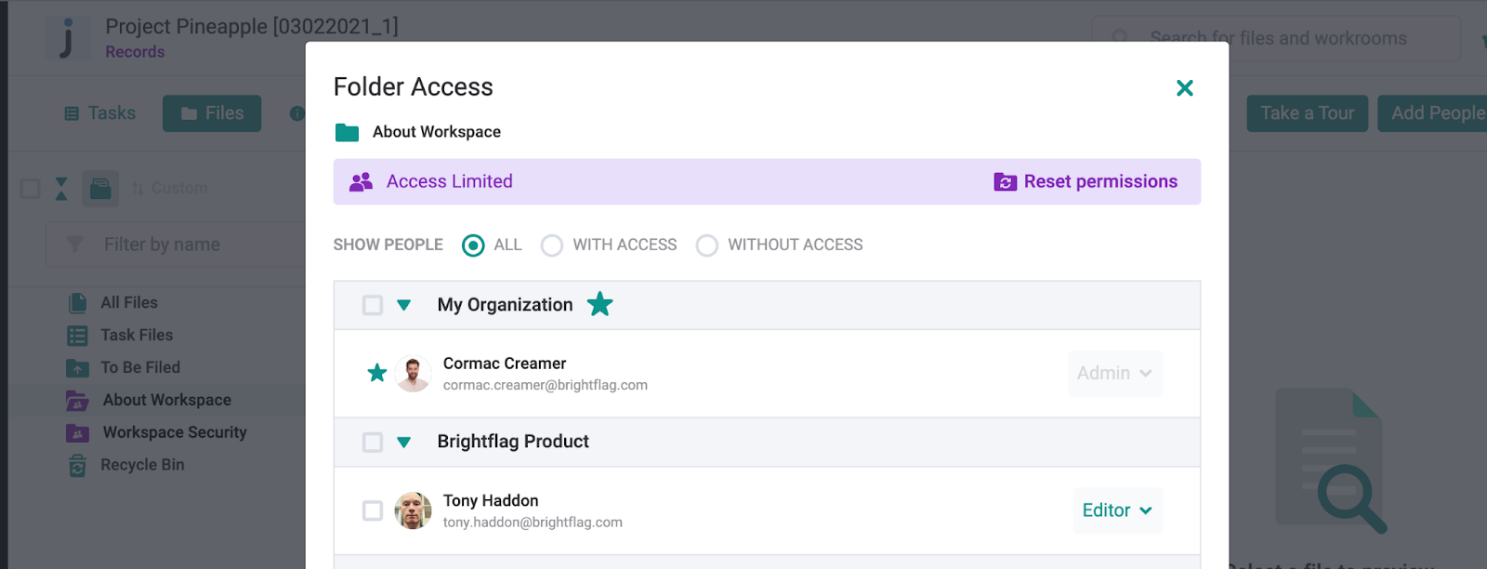Click the Take a Tour button
The height and width of the screenshot is (569, 1487).
pos(1307,113)
